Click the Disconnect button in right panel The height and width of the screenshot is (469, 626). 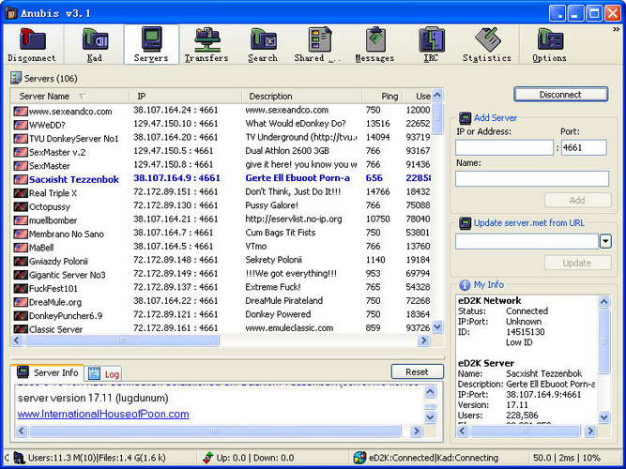point(560,95)
